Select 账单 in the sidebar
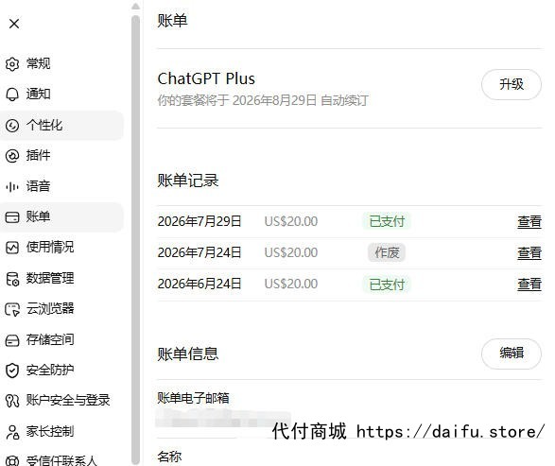The height and width of the screenshot is (466, 555). tap(62, 216)
